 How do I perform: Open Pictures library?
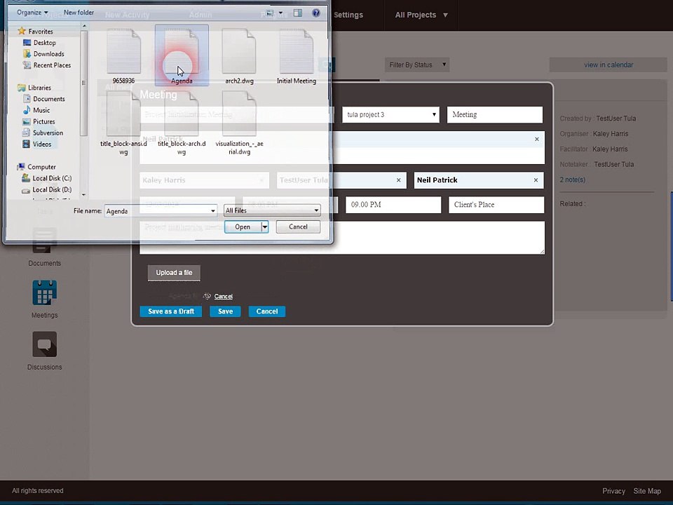pyautogui.click(x=43, y=121)
